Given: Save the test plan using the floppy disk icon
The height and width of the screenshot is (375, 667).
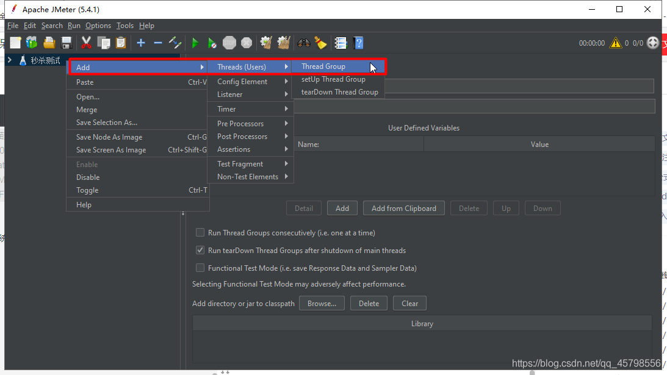Looking at the screenshot, I should pos(67,43).
